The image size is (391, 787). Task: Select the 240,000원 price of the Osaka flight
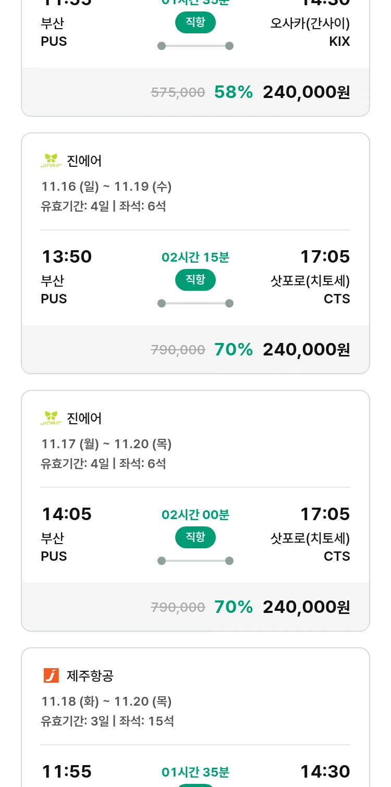pos(306,92)
